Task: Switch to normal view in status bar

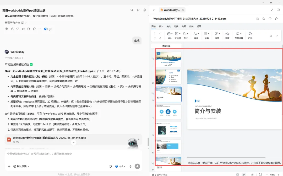Action: (237, 174)
